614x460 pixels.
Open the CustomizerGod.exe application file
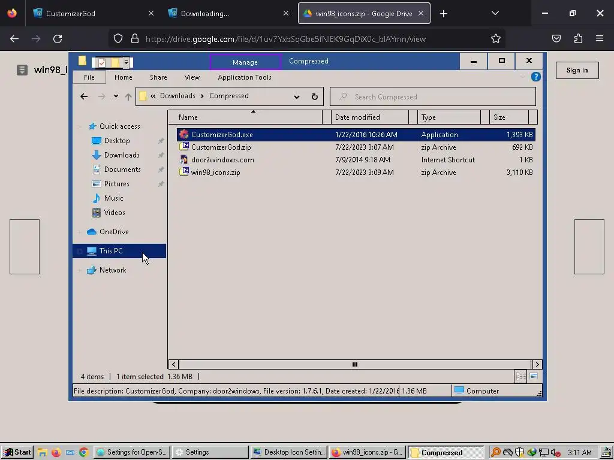click(x=356, y=135)
